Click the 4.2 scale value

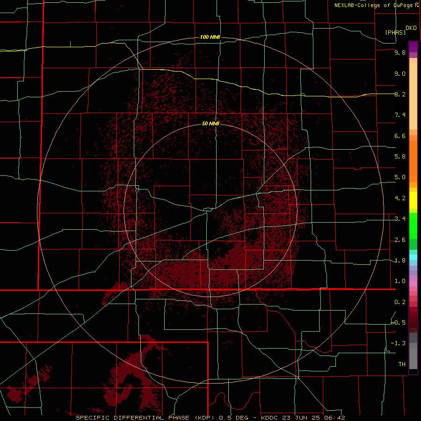coord(400,198)
